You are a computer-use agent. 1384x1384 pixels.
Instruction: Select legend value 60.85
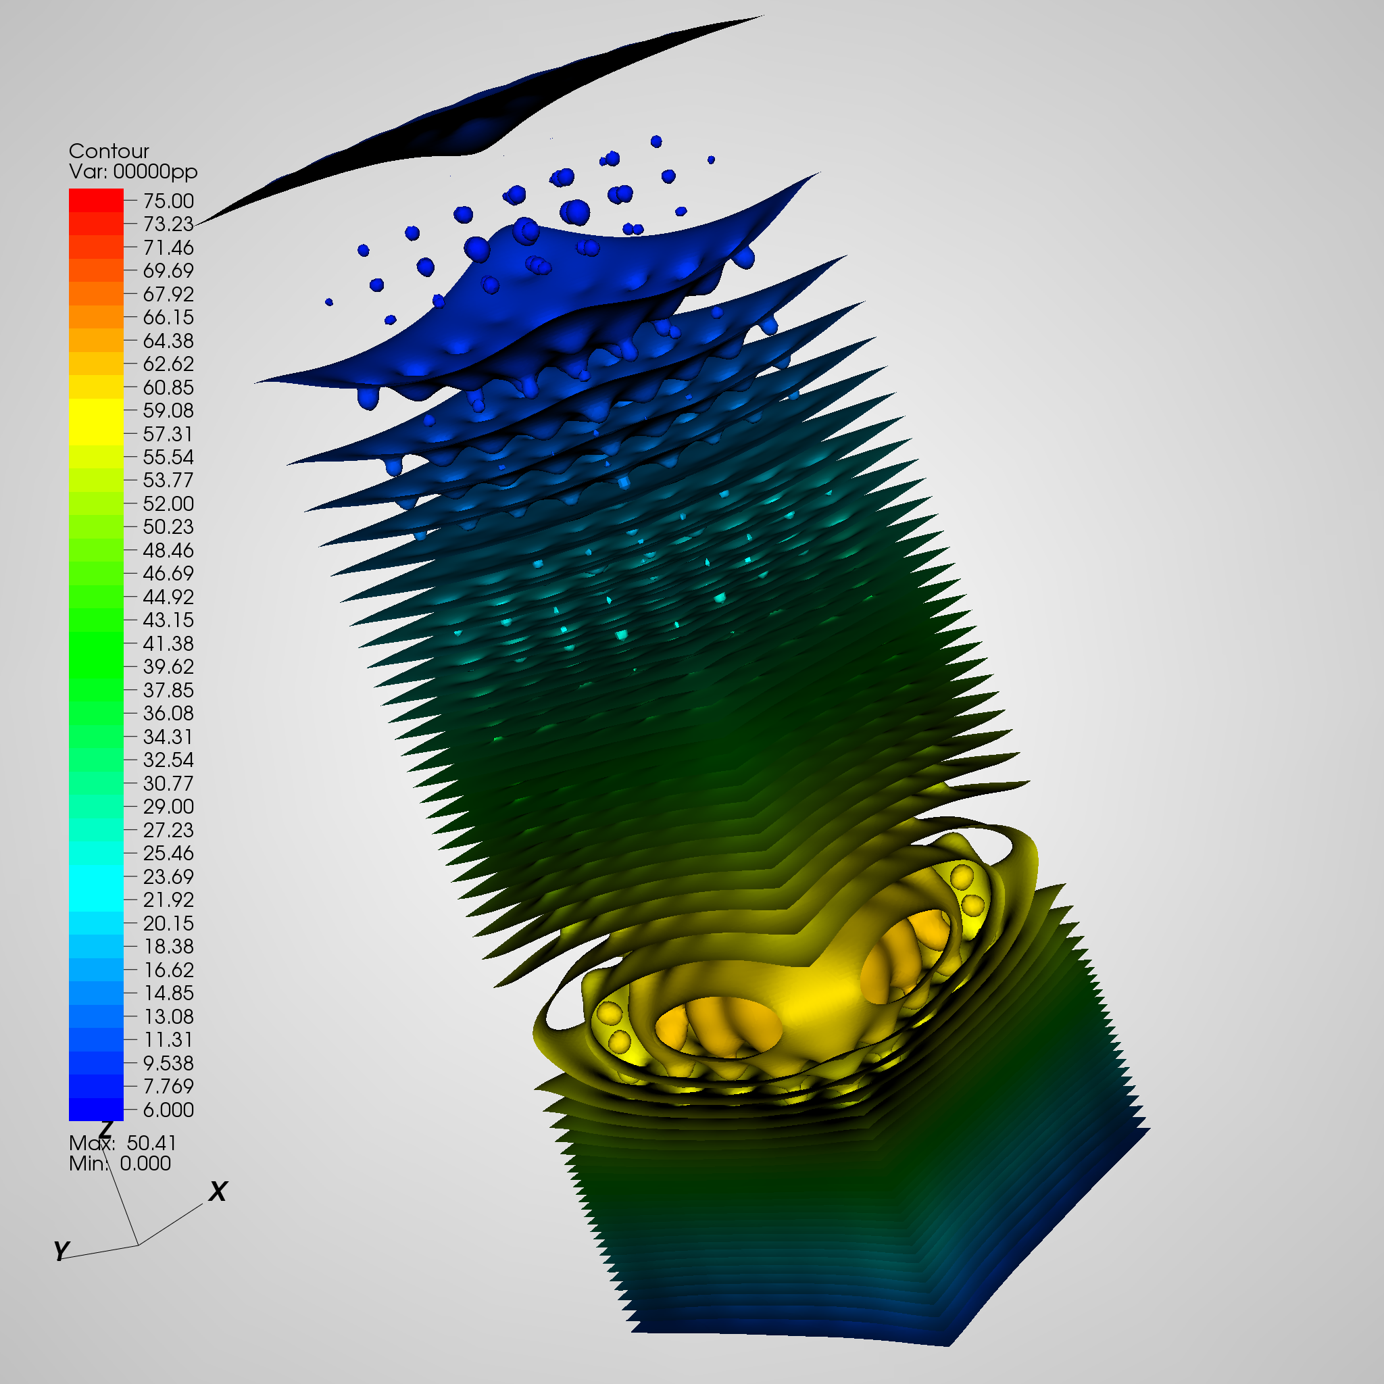(168, 387)
